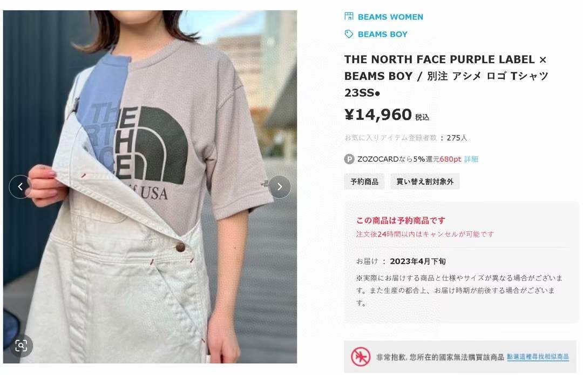The image size is (583, 375).
Task: Click the red no-shipping airplane icon
Action: [x=361, y=357]
